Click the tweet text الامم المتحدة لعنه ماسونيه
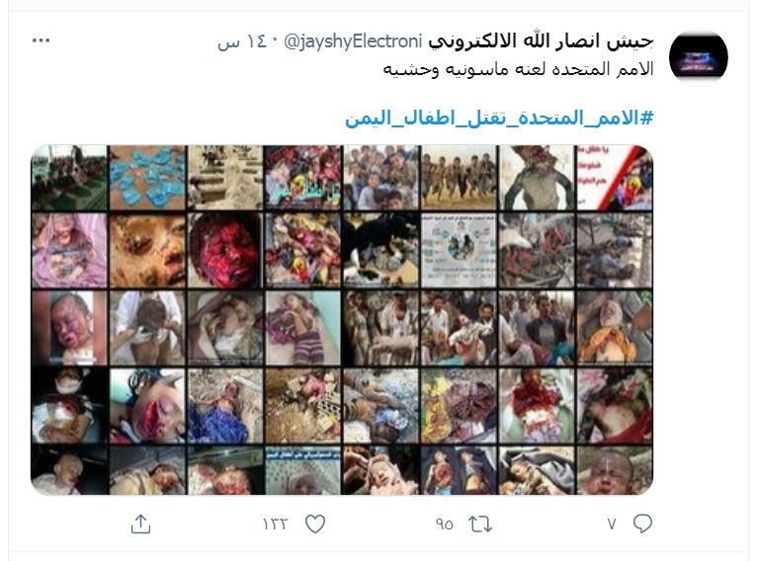The width and height of the screenshot is (757, 561). tap(519, 69)
